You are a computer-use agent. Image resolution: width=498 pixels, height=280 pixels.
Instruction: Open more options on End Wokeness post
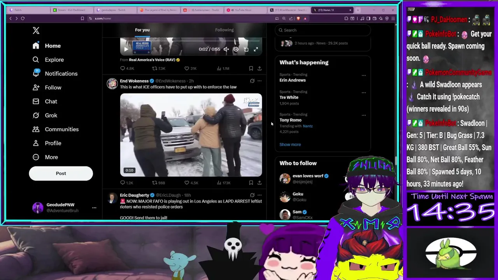click(x=260, y=81)
